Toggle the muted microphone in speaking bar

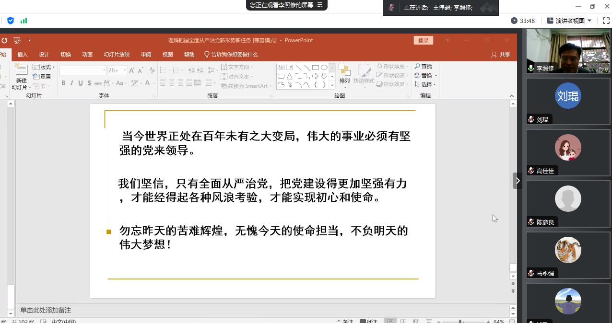391,7
